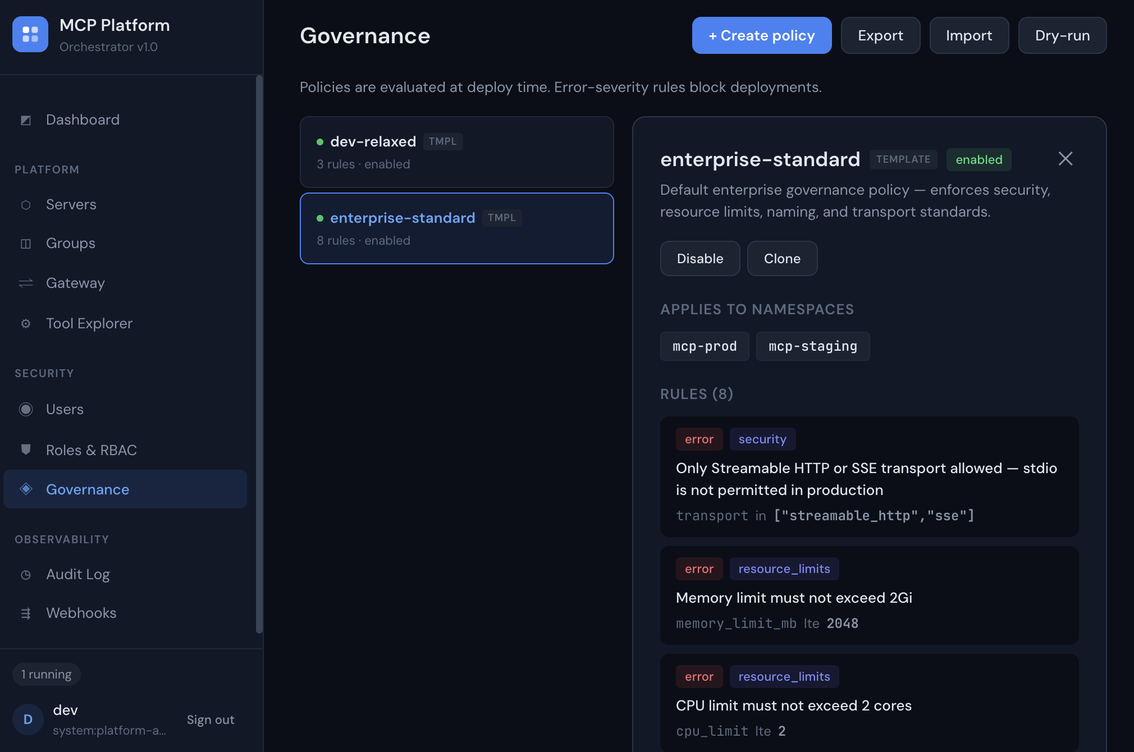Go to Servers section
Screen dimensions: 1134x752
[125, 204]
